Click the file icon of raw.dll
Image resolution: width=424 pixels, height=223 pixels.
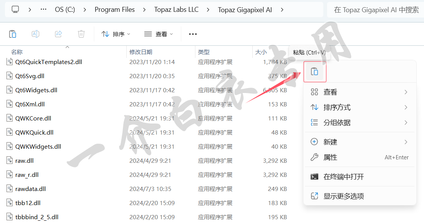click(10, 160)
